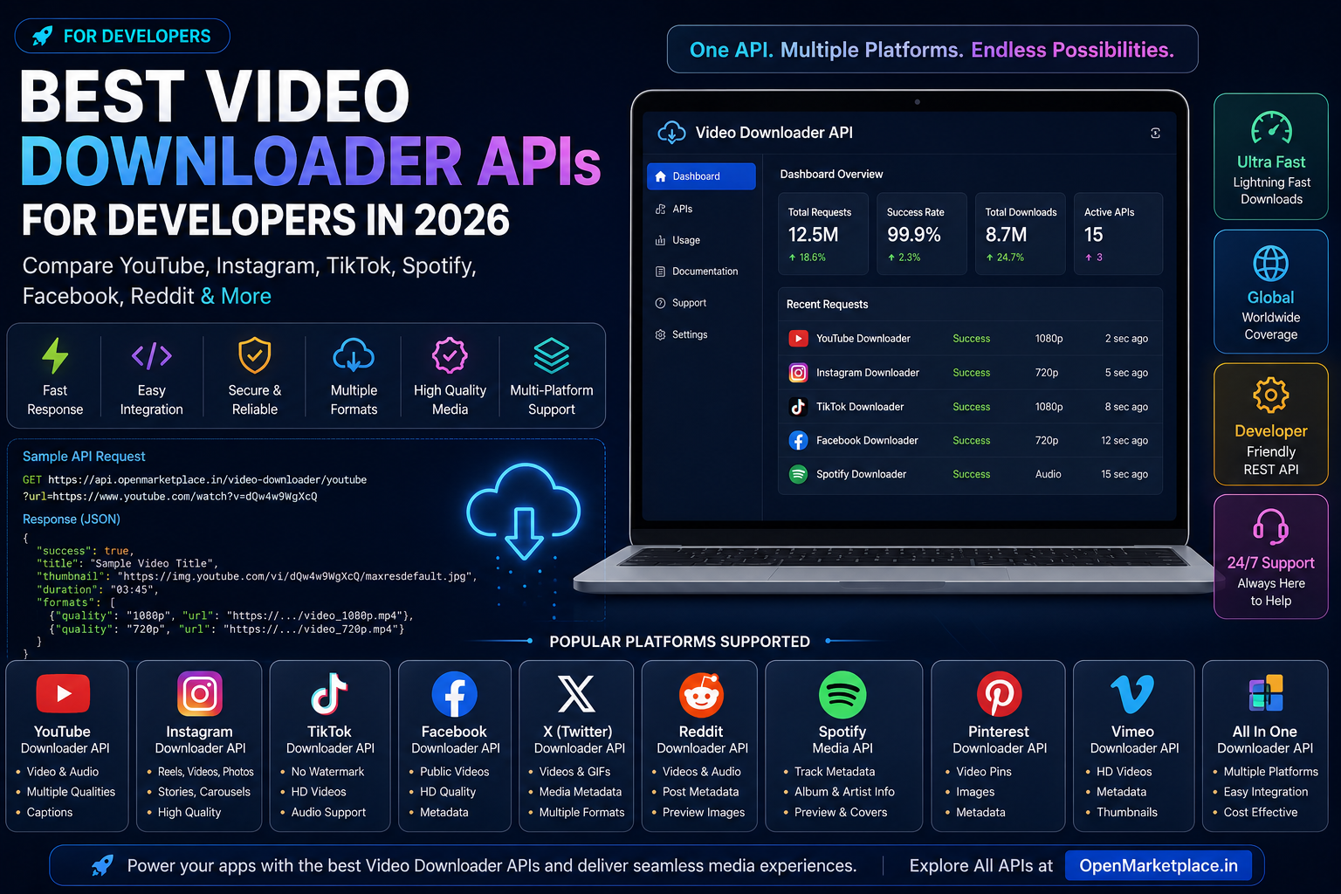This screenshot has height=894, width=1341.
Task: Click the YouTube icon in Recent Requests
Action: [x=798, y=339]
